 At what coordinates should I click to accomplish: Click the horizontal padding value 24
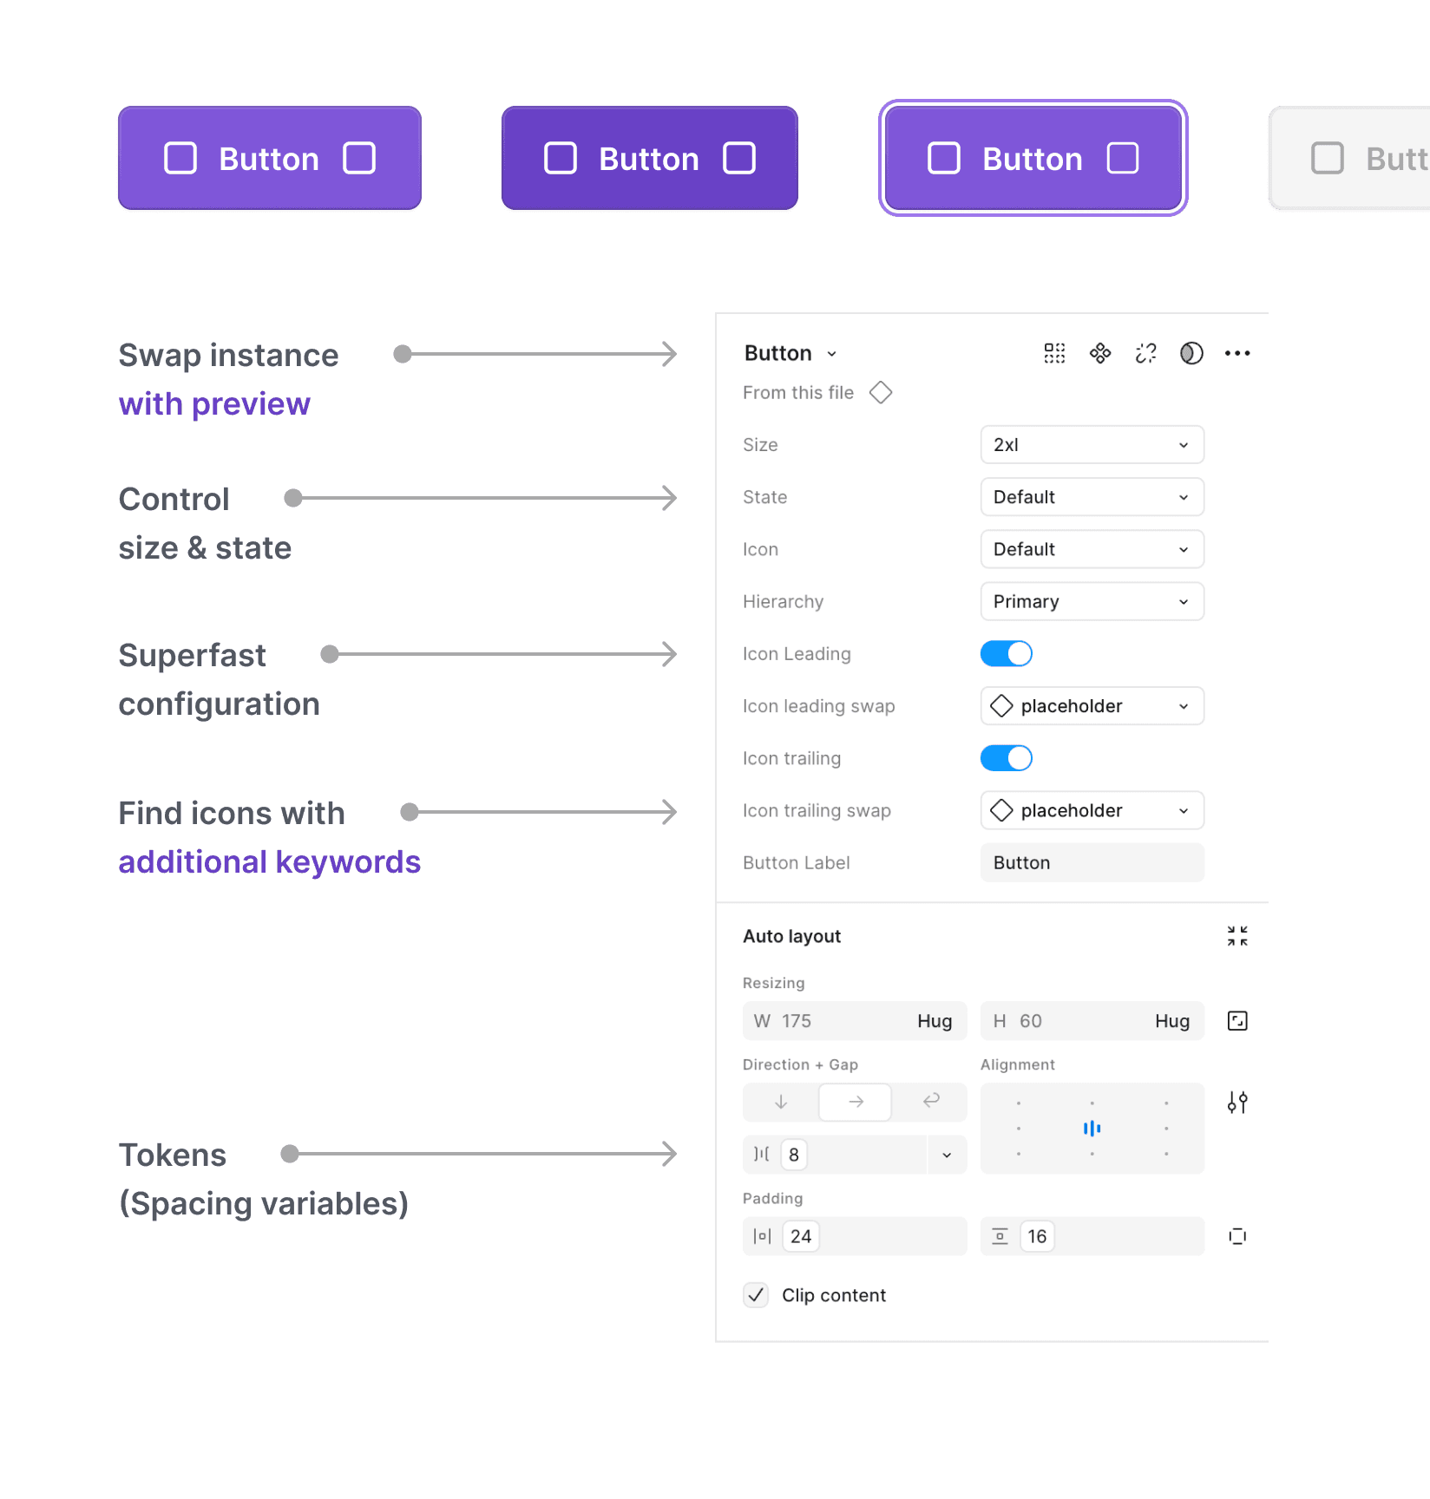(801, 1236)
